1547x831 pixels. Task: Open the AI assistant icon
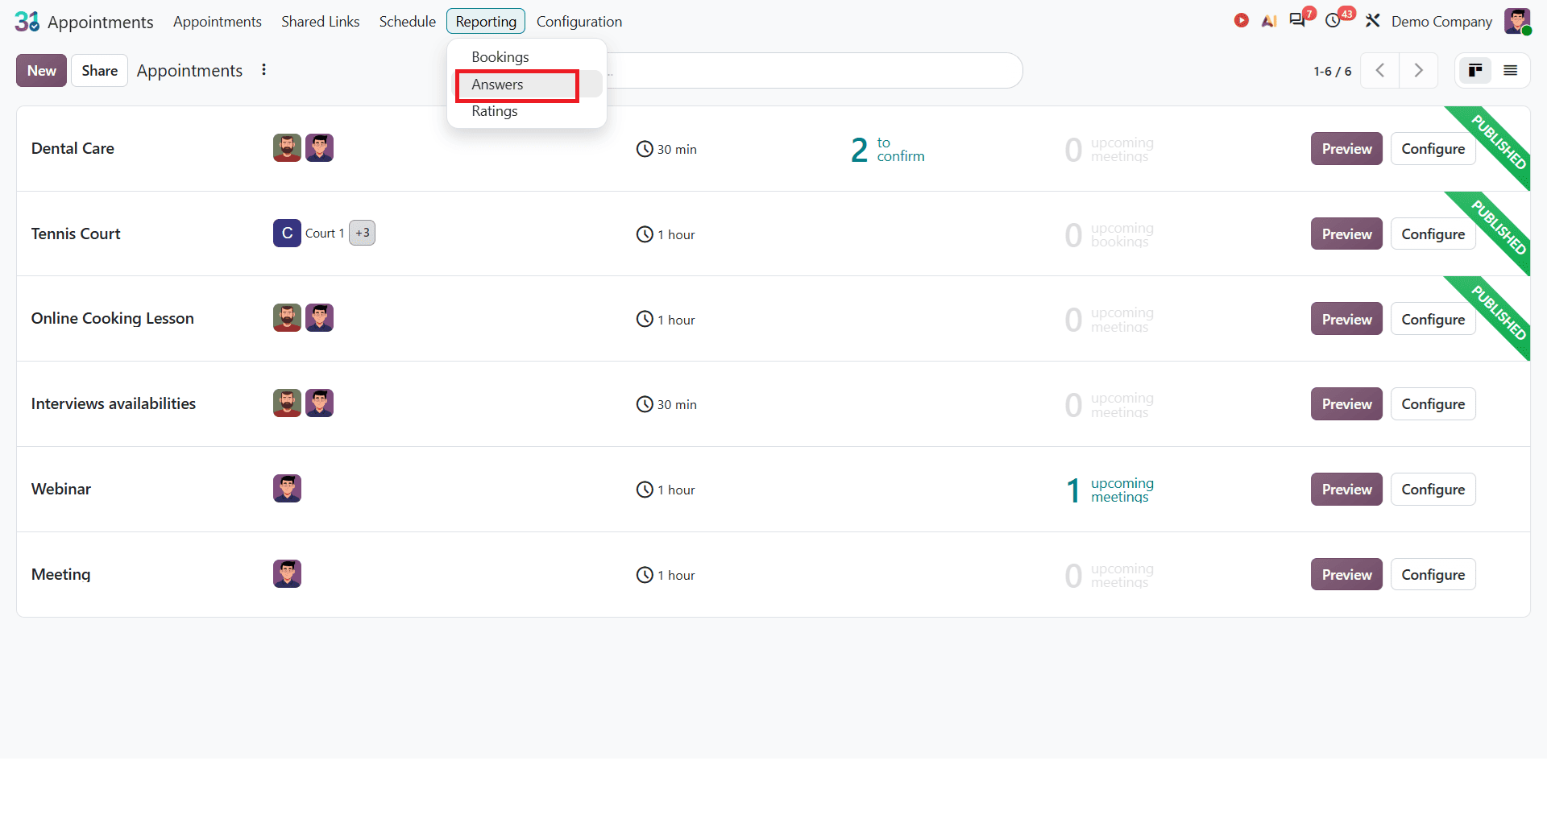pos(1269,21)
